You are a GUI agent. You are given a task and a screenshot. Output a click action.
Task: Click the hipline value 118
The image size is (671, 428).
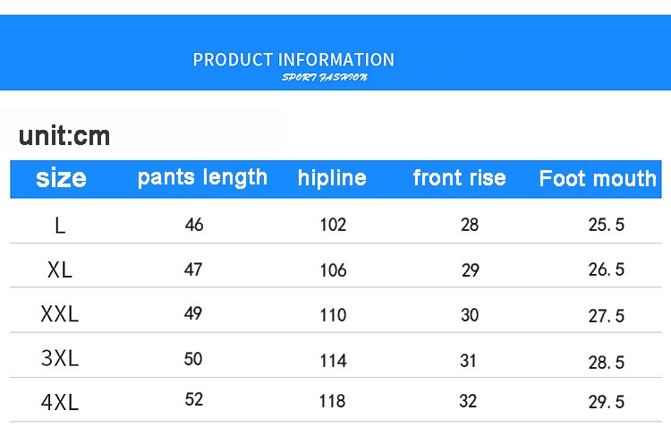(x=332, y=401)
